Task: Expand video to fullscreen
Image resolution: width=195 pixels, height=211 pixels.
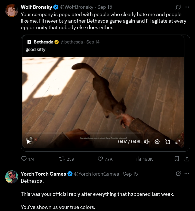Action: [x=178, y=142]
